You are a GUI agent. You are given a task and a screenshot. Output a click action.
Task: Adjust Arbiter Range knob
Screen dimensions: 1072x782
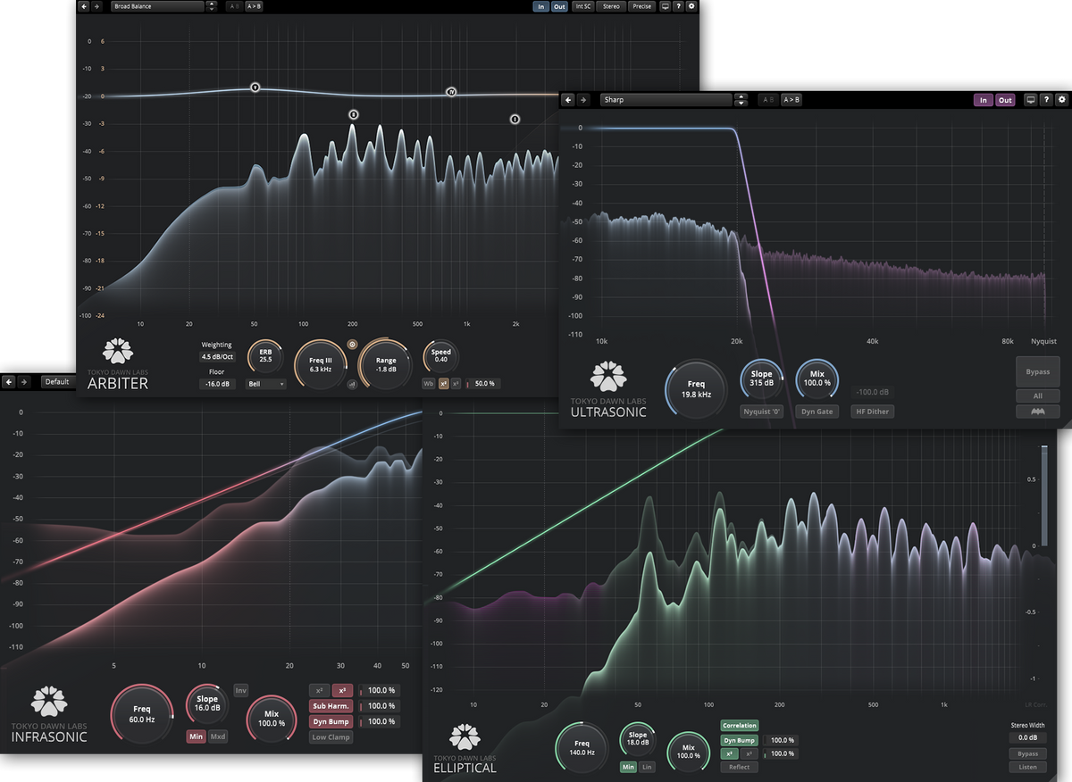tap(386, 364)
